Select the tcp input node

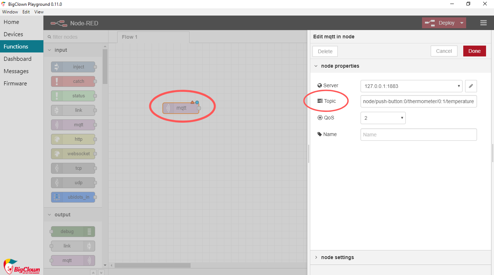[x=73, y=168]
